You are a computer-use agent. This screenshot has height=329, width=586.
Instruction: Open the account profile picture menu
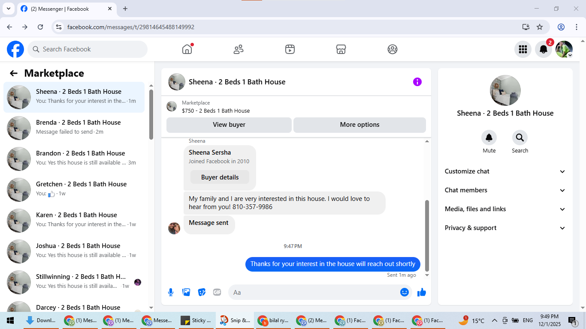pos(564,49)
